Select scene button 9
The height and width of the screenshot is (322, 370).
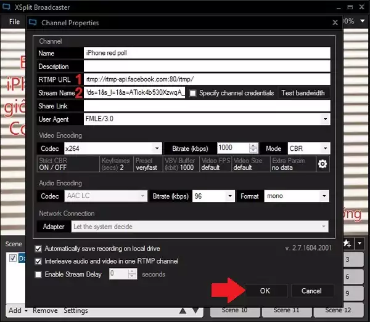click(353, 293)
